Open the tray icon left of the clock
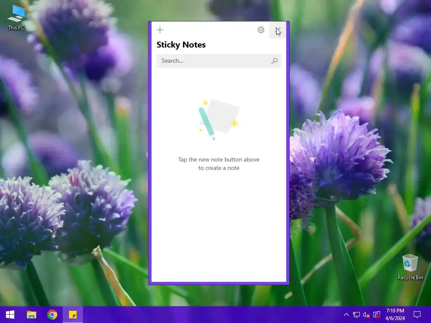Screen dimensions: 431x323 pos(377,315)
